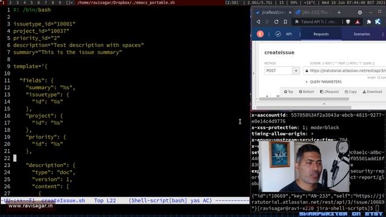Screen dimensions: 386x217
Task: Click Shell-script[bash] mode in Emacs mode line
Action: coord(170,201)
